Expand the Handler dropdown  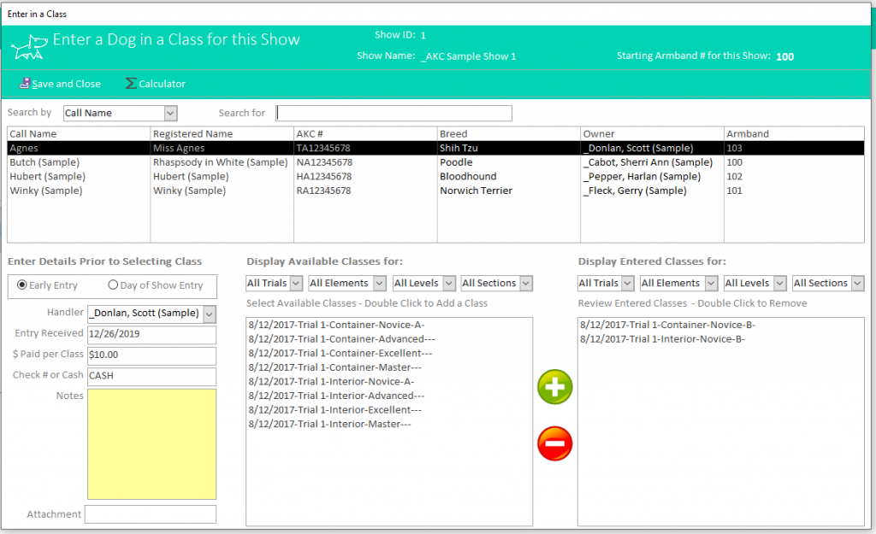210,314
